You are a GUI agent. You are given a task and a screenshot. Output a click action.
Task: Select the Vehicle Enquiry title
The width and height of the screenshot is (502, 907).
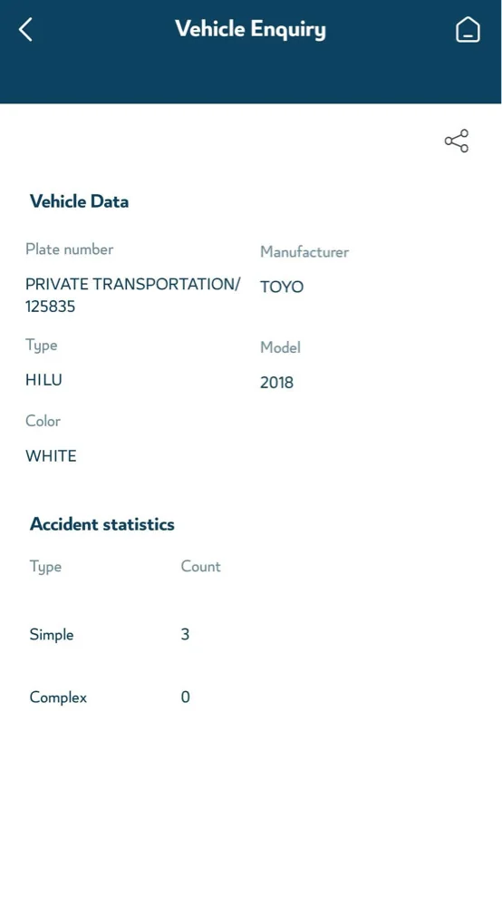tap(250, 29)
